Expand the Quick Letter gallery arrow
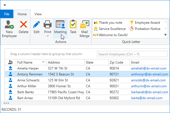Screen dimensions: 170x113 coord(165,35)
